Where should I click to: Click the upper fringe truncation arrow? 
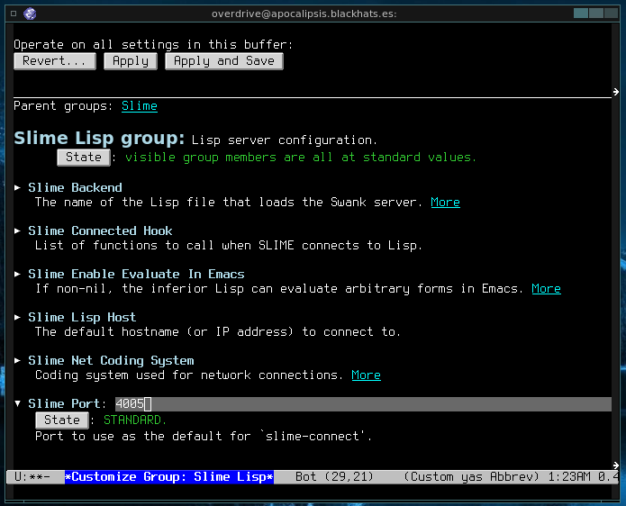point(615,92)
